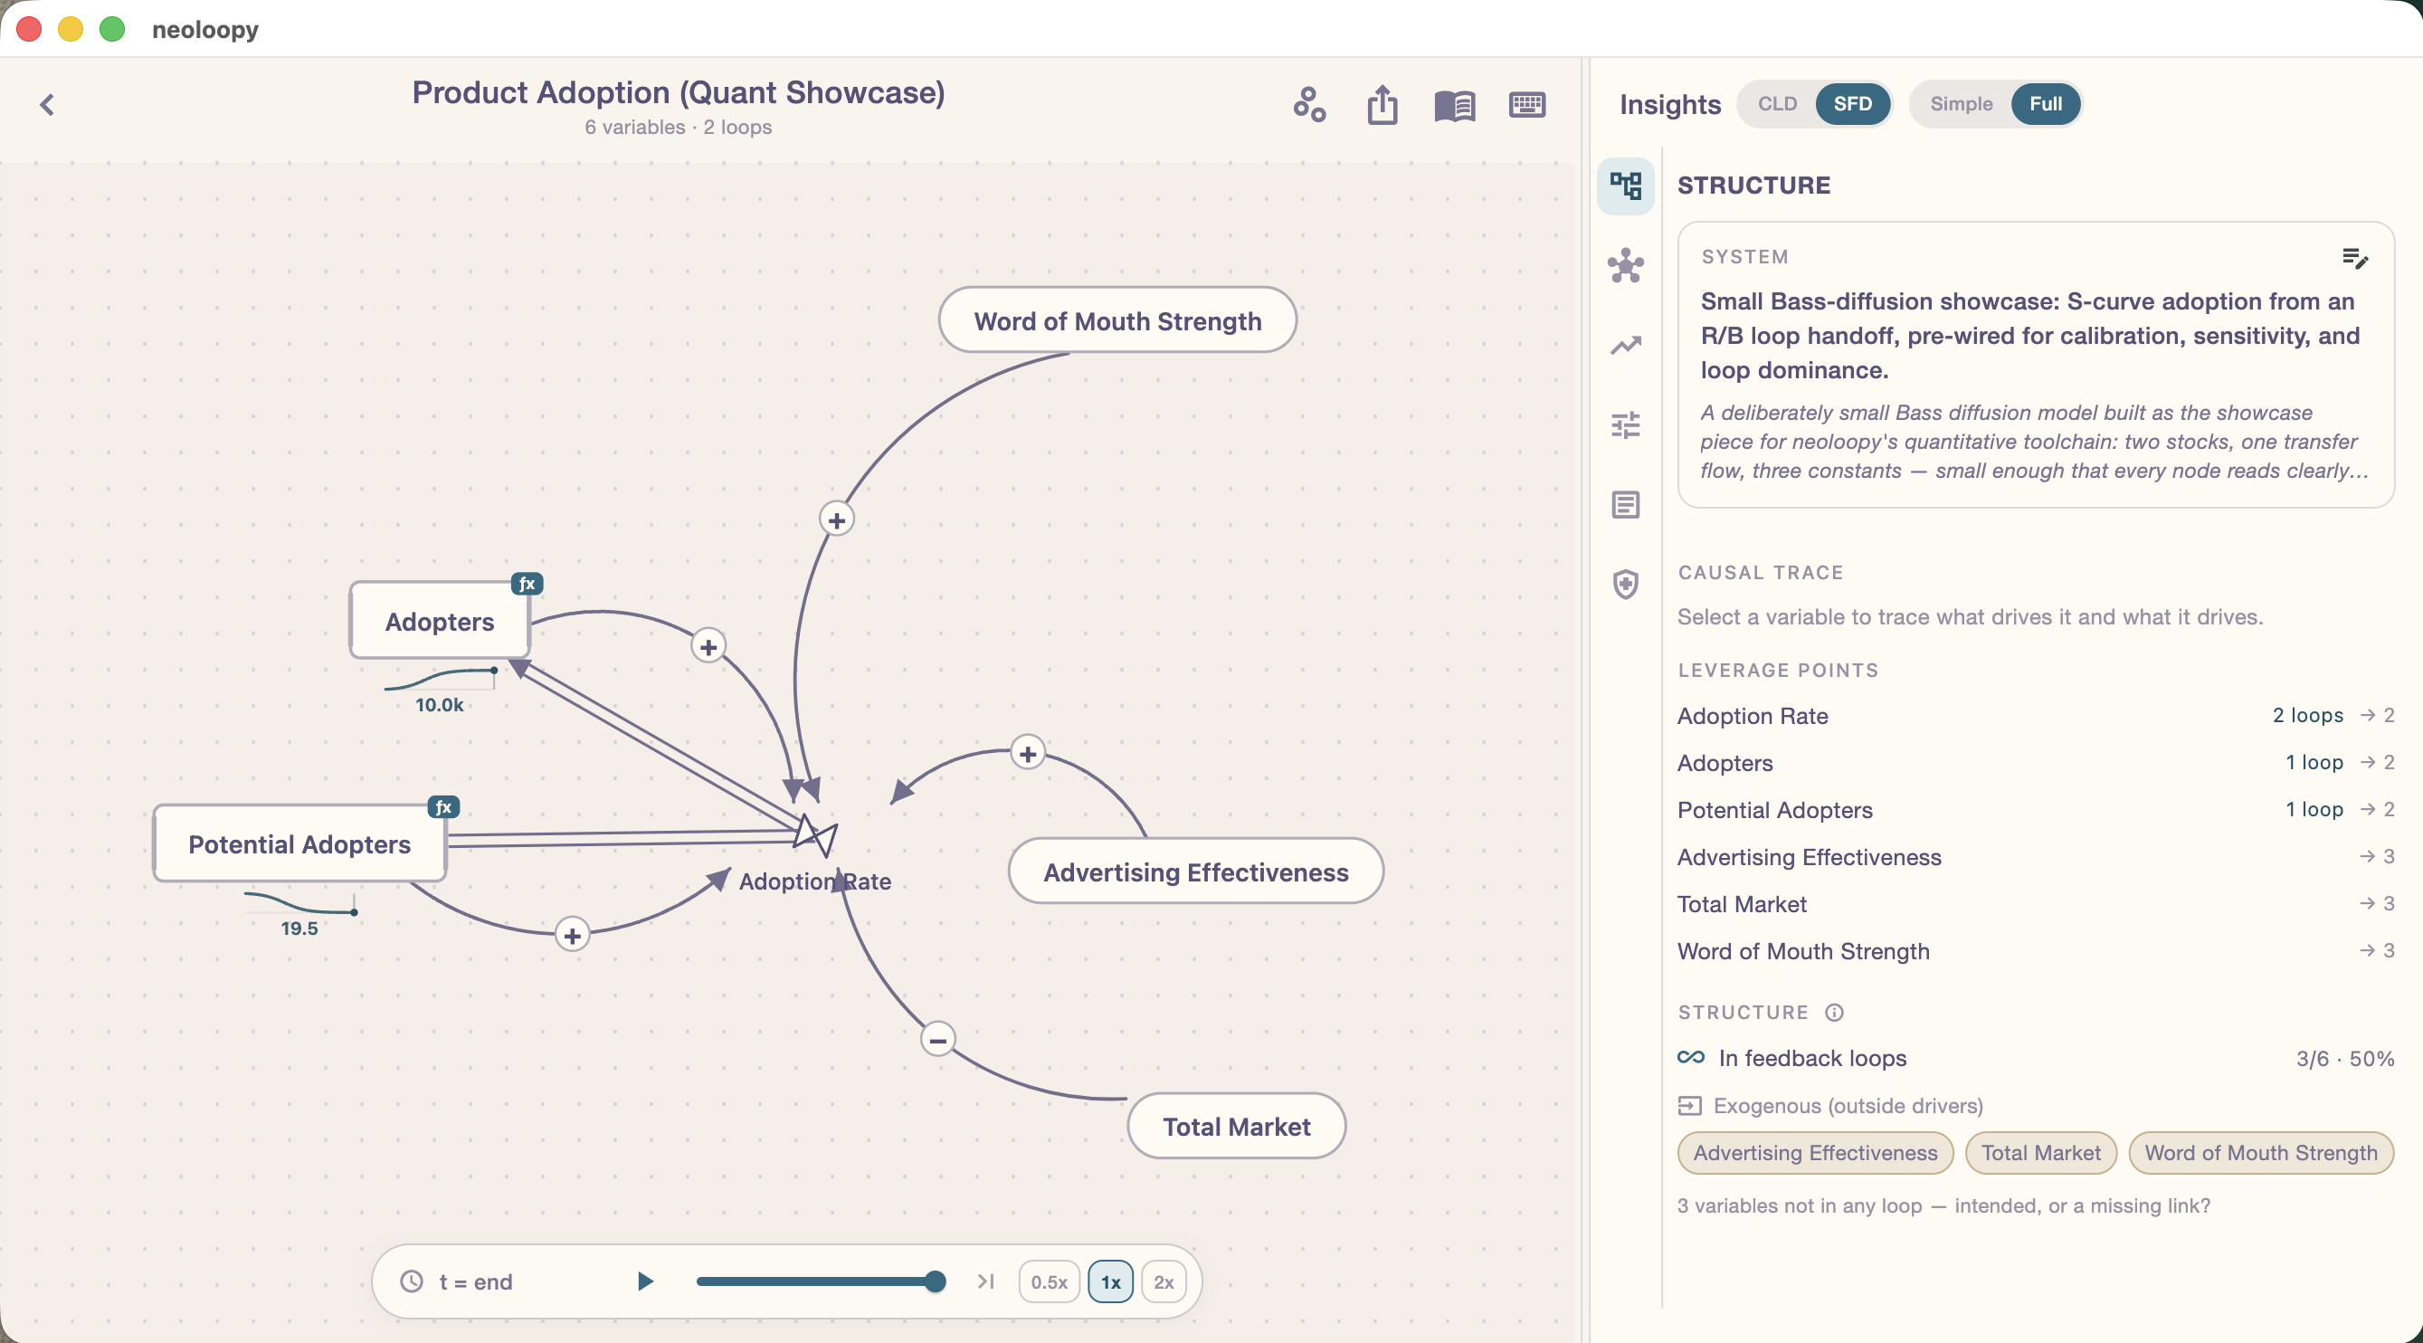Select Word of Mouth Strength leverage row
The width and height of the screenshot is (2423, 1343).
click(2036, 950)
